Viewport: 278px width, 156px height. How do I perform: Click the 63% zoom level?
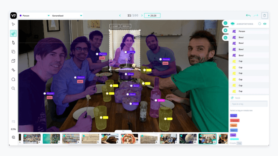tap(13, 129)
